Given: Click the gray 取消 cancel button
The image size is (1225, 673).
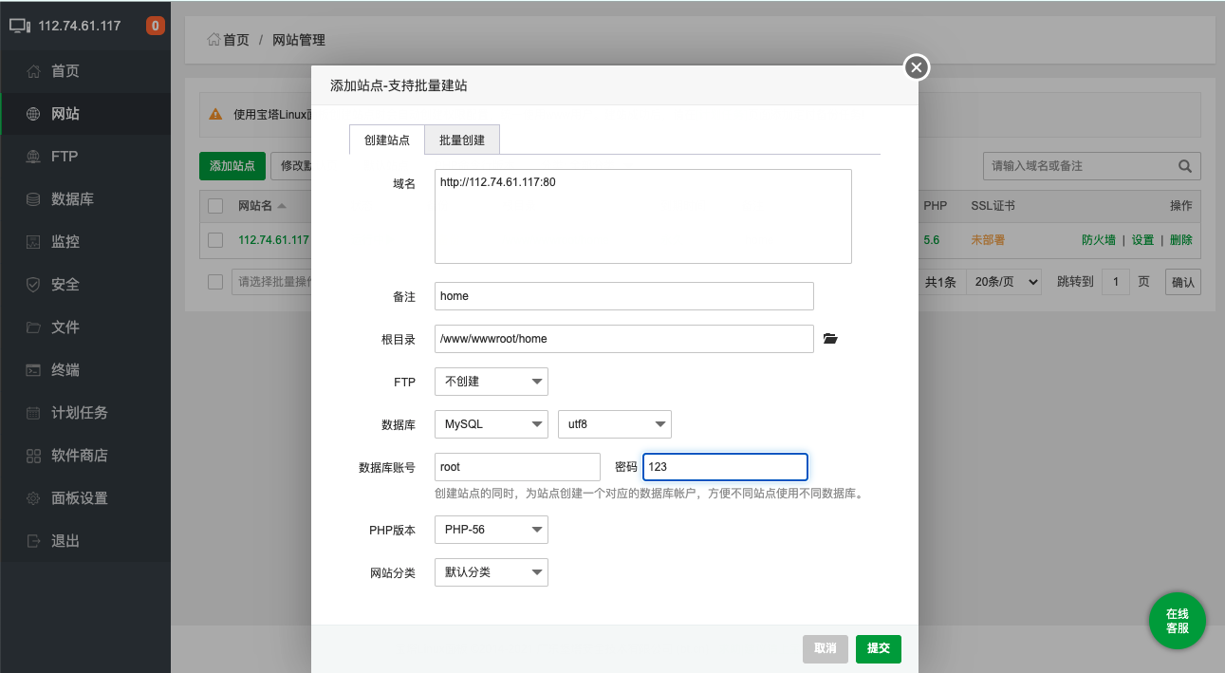Looking at the screenshot, I should [826, 648].
